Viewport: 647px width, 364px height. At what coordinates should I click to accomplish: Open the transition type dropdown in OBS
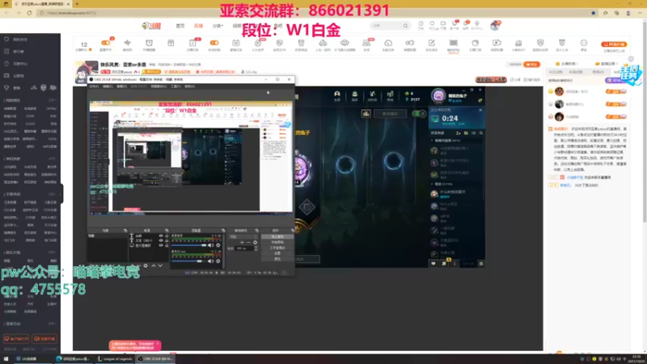coord(244,236)
